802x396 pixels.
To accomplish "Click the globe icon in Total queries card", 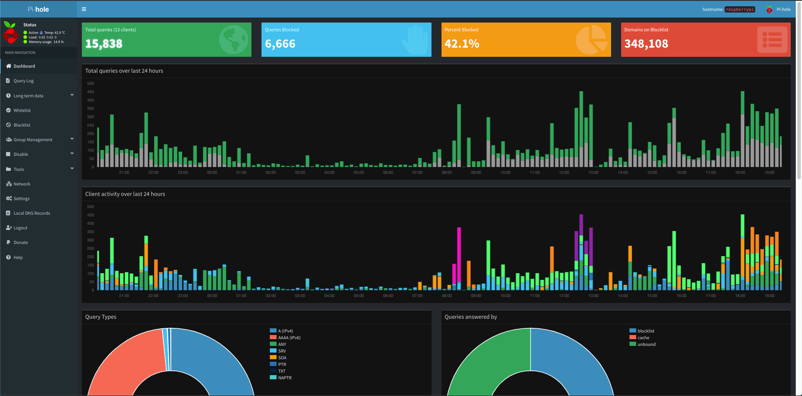I will pos(233,40).
